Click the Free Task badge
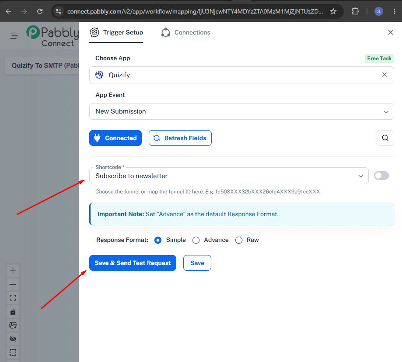Screen dimensions: 402x362 (379, 59)
